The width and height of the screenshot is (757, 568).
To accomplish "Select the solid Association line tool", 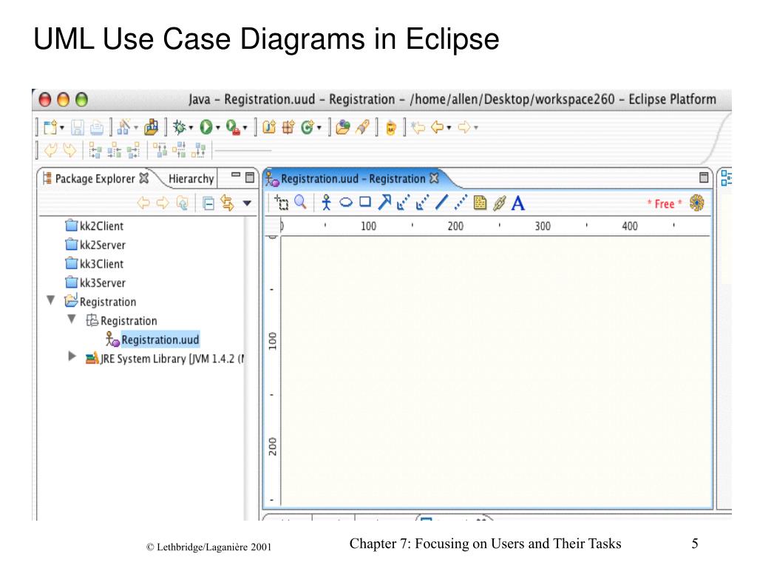I will click(x=442, y=203).
